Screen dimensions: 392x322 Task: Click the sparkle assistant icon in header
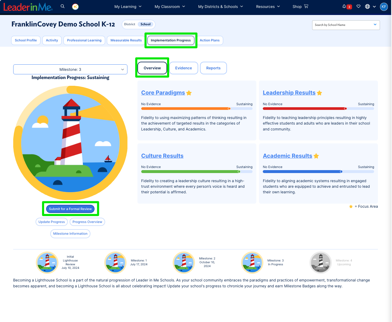[x=75, y=6]
